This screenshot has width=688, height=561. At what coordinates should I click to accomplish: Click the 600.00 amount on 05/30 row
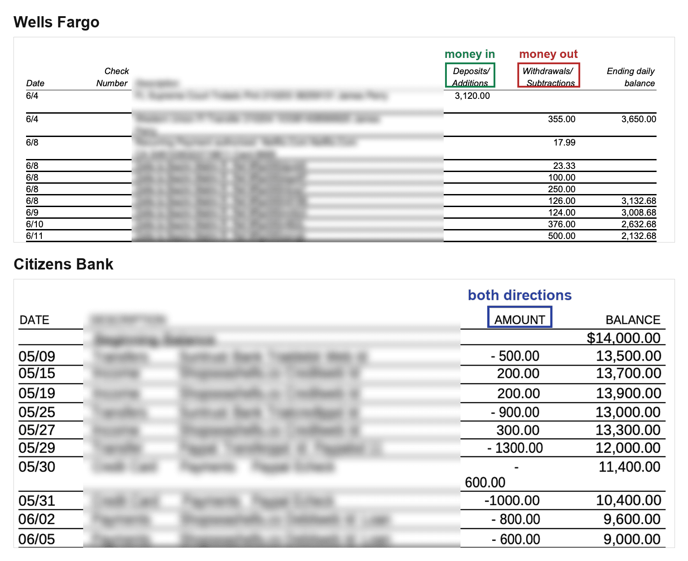[485, 482]
